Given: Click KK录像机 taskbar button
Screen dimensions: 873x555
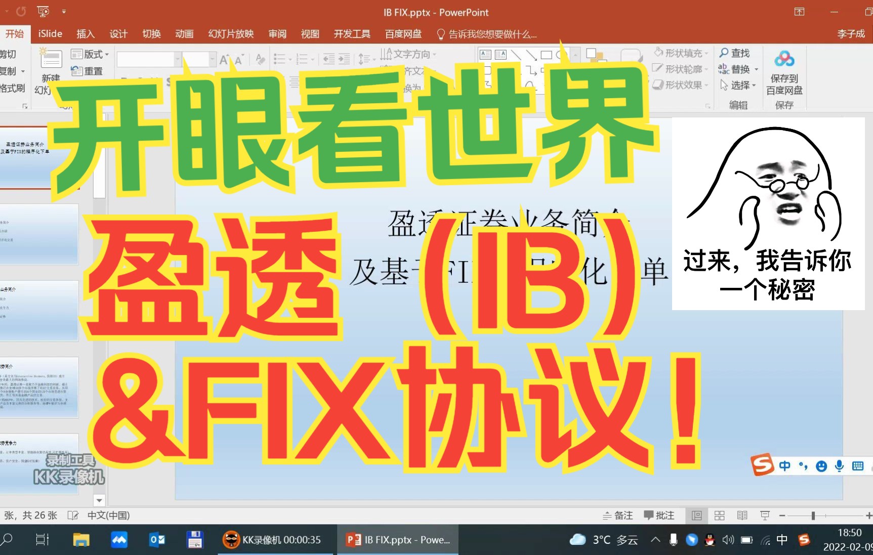Looking at the screenshot, I should coord(275,540).
